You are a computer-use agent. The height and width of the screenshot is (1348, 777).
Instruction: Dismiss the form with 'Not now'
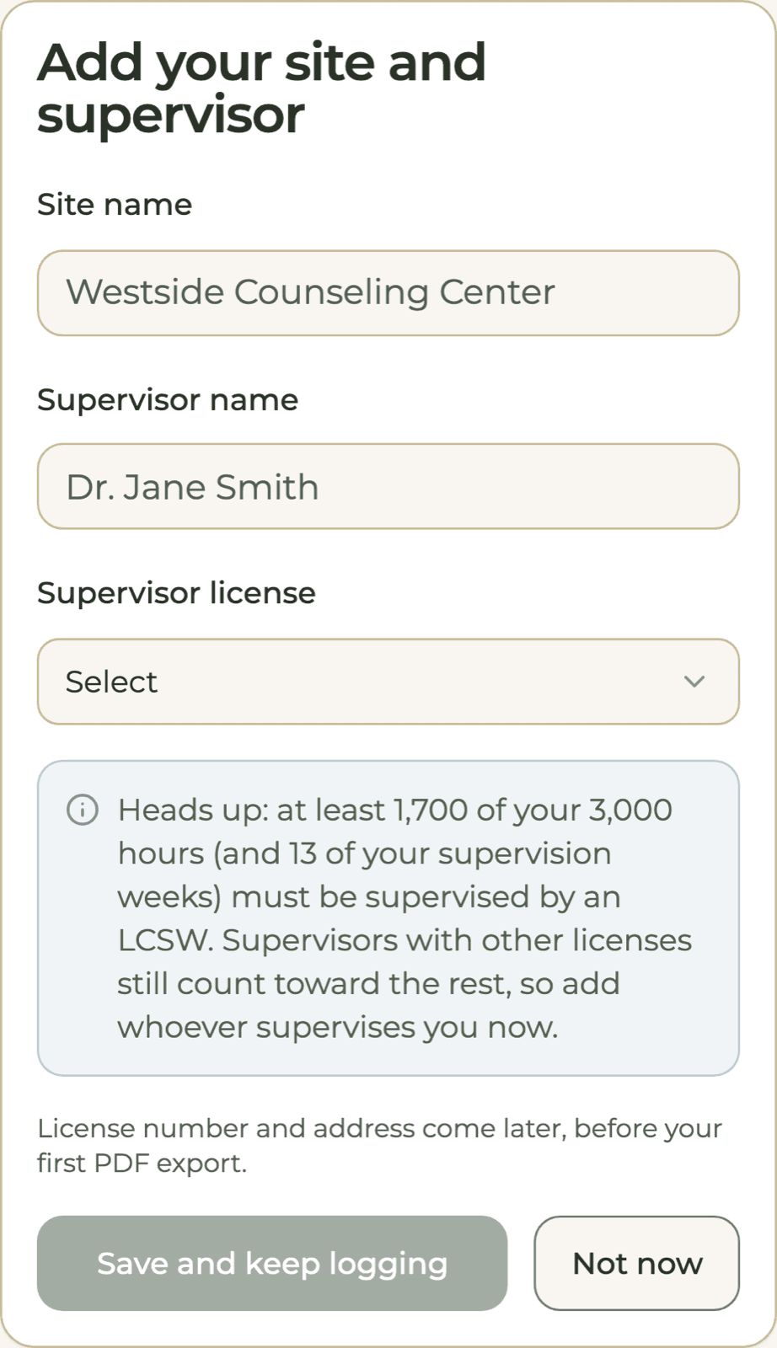pyautogui.click(x=637, y=1263)
